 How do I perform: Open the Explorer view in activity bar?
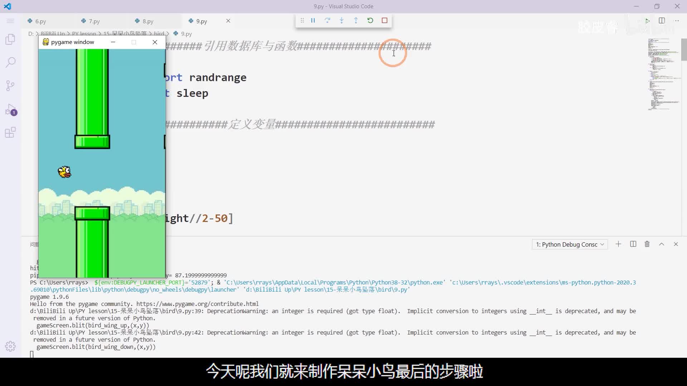coord(10,39)
